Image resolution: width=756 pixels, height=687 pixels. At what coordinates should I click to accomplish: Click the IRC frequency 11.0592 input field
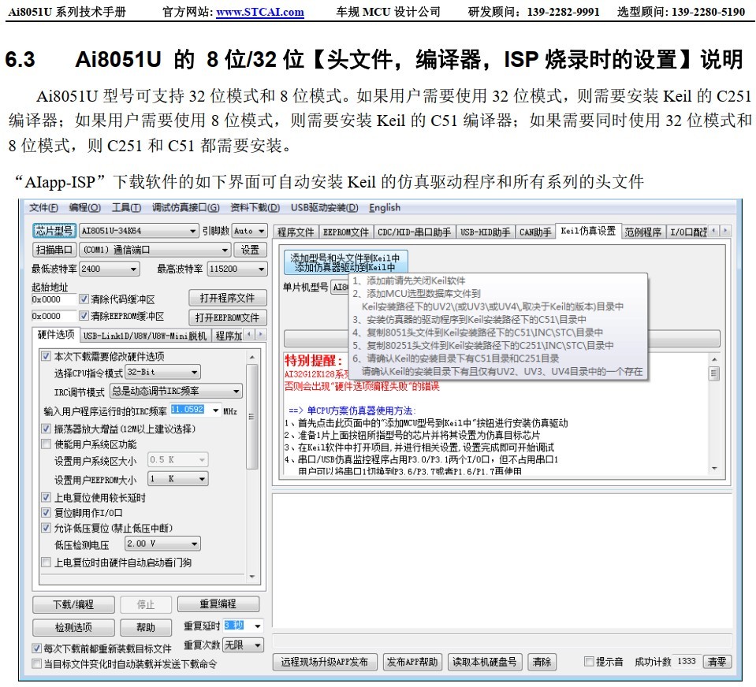188,410
